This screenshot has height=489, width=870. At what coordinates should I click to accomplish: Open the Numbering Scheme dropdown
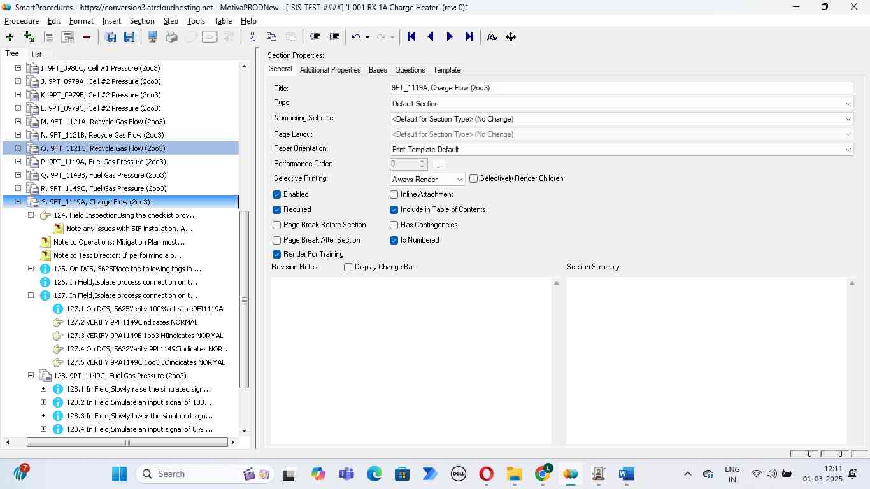click(848, 119)
